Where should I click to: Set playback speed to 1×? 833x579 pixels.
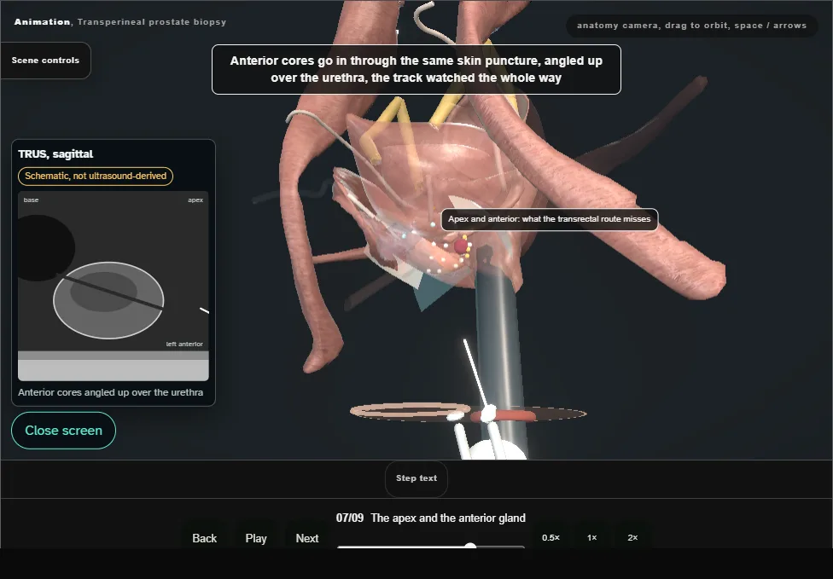point(591,537)
